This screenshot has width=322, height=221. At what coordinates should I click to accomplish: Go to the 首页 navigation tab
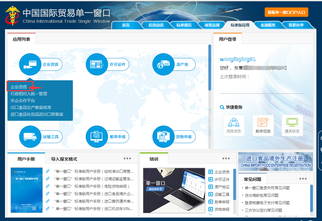(126, 25)
